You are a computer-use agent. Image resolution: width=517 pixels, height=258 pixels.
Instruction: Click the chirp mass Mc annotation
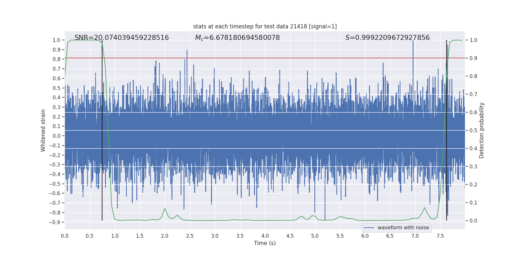coord(237,38)
